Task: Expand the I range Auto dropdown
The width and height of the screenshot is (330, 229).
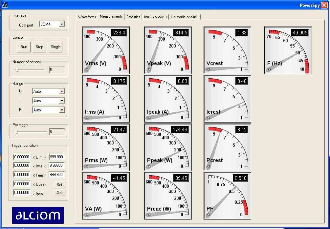Action: coord(62,101)
